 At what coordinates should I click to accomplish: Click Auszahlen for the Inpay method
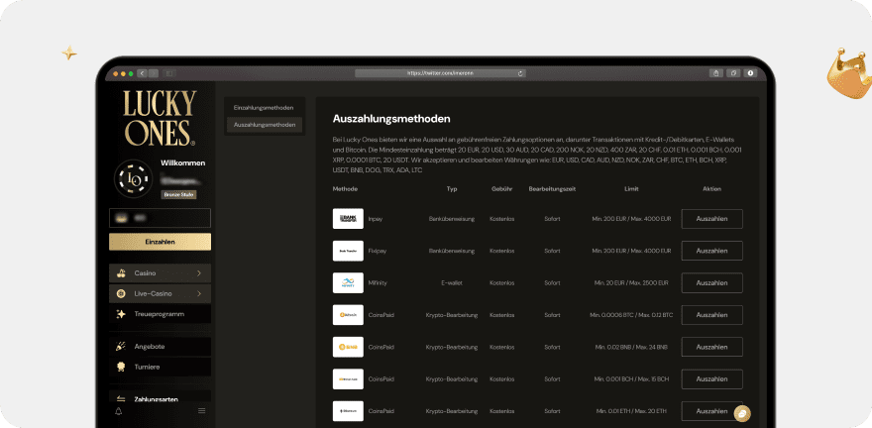point(711,219)
